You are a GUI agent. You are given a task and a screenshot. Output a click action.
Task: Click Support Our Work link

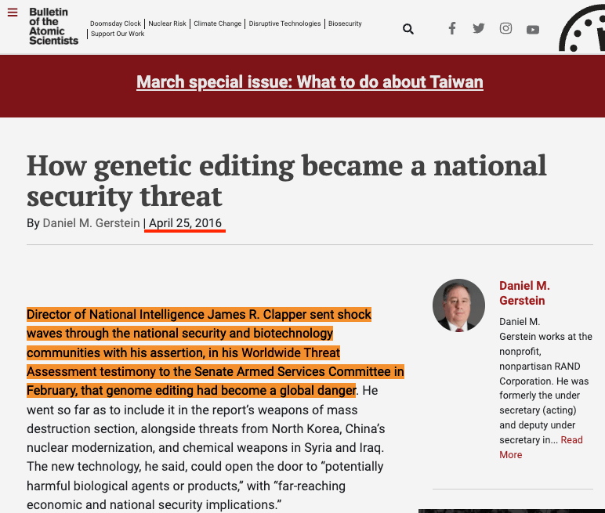click(x=118, y=34)
